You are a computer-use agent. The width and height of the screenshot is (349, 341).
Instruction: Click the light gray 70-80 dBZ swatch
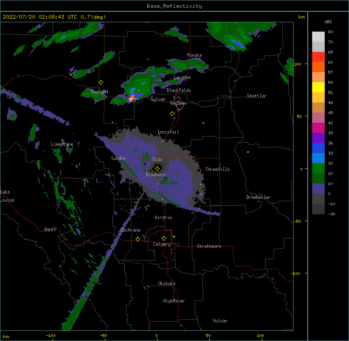coord(318,36)
